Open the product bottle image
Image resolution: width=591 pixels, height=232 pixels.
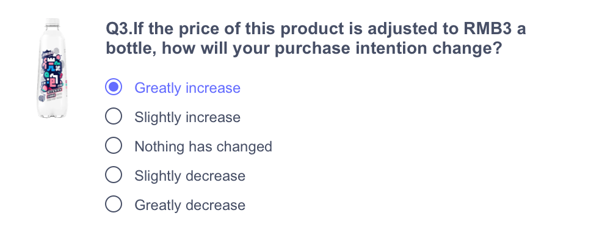pyautogui.click(x=52, y=68)
